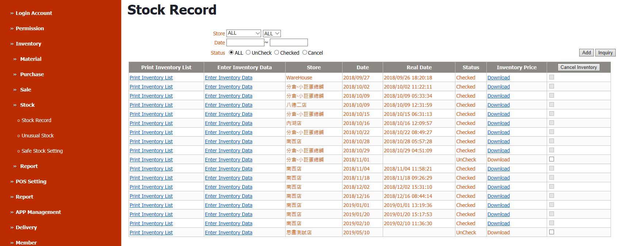Click the start Date input field
619x246 pixels.
coord(245,43)
